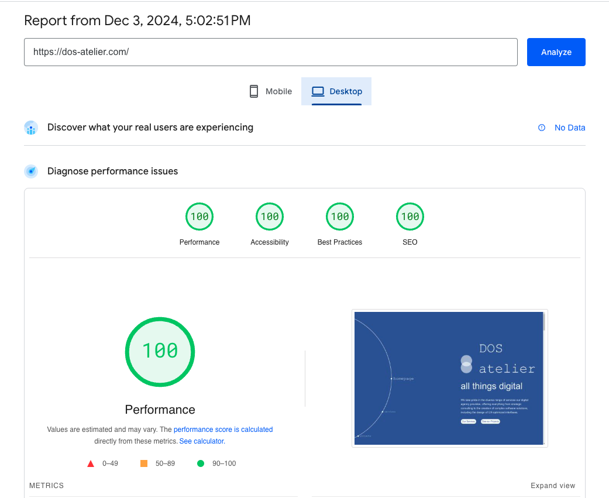Click the info icon beside No Data

pos(541,128)
